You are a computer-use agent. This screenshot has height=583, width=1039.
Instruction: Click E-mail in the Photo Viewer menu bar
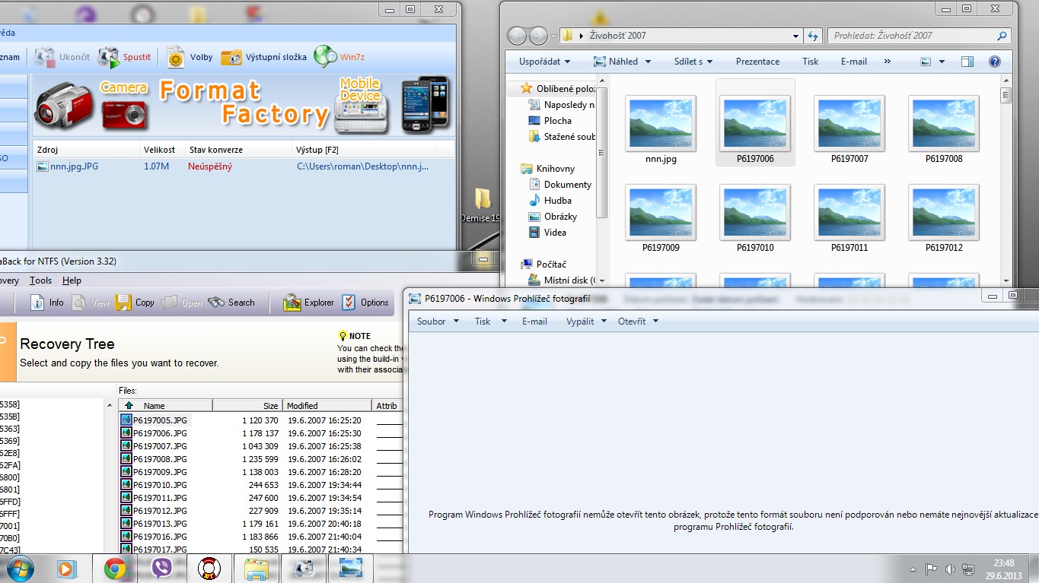[x=534, y=322]
